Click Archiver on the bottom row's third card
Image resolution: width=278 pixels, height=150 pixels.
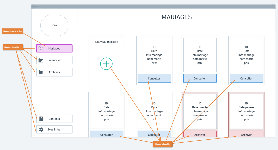200,135
